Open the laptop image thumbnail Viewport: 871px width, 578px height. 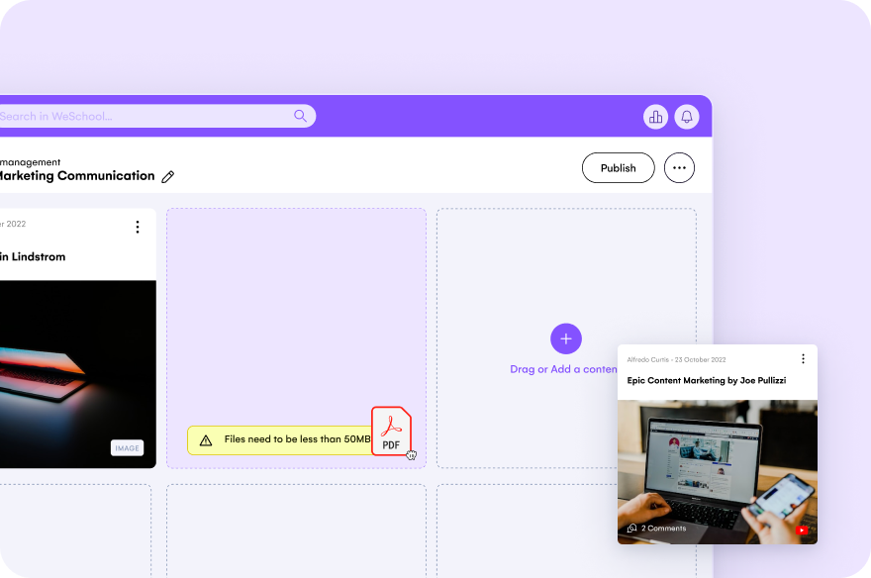(x=78, y=374)
